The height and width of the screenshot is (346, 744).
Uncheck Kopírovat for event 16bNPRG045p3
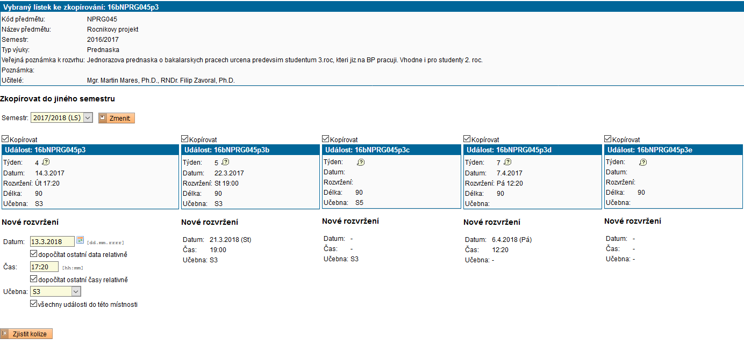click(5, 139)
